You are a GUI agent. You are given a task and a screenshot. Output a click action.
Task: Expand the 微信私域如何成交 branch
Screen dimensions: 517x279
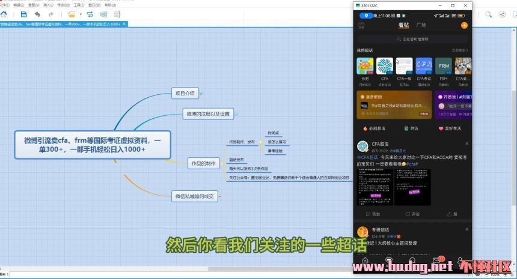click(220, 196)
